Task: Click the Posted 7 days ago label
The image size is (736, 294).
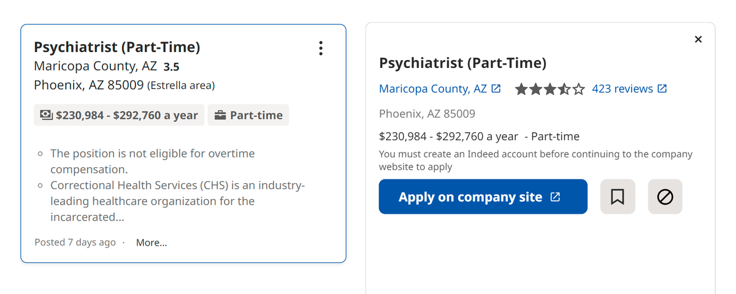Action: pos(75,243)
